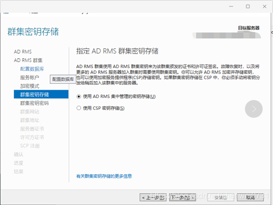Image resolution: width=273 pixels, height=205 pixels.
Task: Select the CSP key storage radio button
Action: click(79, 108)
